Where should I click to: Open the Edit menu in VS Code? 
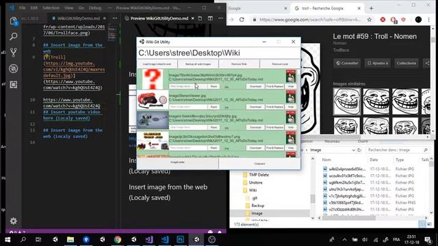click(x=34, y=8)
